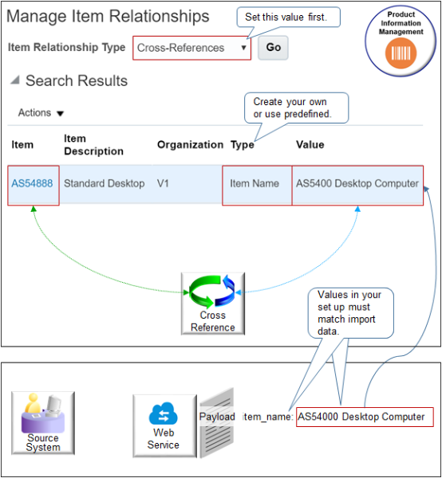The width and height of the screenshot is (442, 478).
Task: Click the Item column header
Action: [22, 145]
